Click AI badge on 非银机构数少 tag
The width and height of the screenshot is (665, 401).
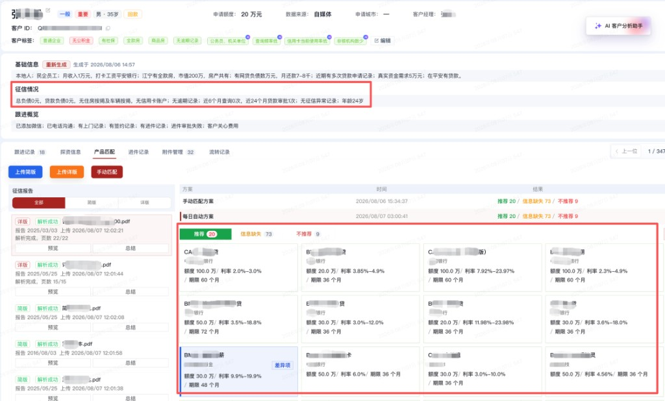[x=366, y=37]
